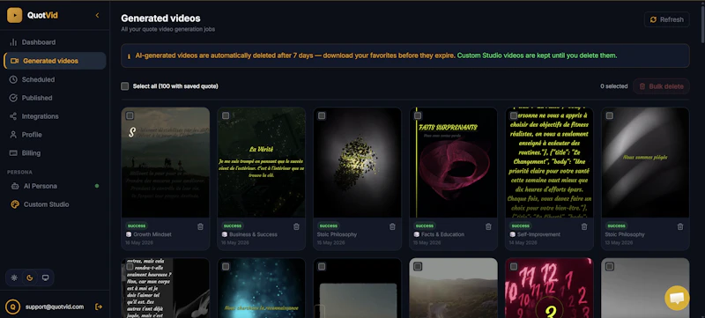This screenshot has height=318, width=705.
Task: Choose system theme monitor icon
Action: tap(45, 277)
